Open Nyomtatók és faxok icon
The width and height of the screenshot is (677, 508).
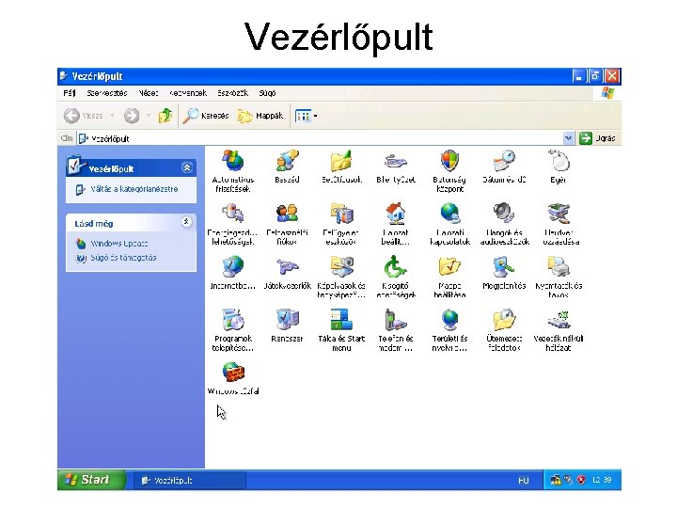coord(559,266)
